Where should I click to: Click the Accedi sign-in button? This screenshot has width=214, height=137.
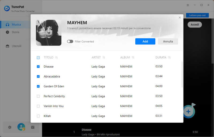(195, 25)
